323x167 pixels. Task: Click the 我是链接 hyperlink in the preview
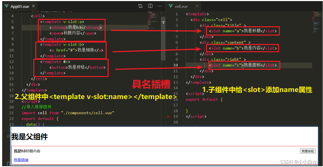coord(21,159)
